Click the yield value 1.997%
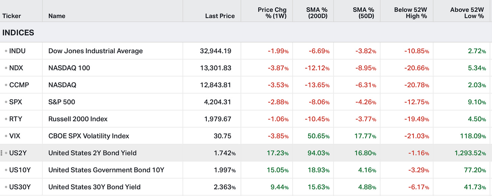Viewport: 492px width, 196px height. pyautogui.click(x=225, y=170)
